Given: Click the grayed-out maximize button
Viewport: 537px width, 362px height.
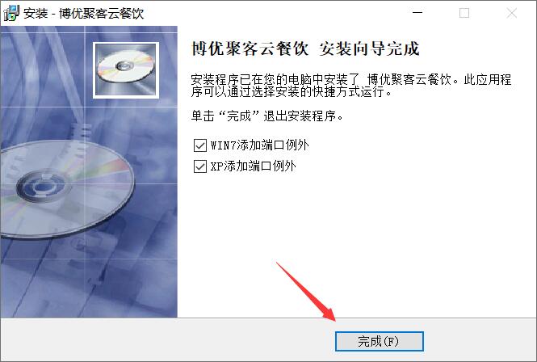Looking at the screenshot, I should (x=464, y=13).
